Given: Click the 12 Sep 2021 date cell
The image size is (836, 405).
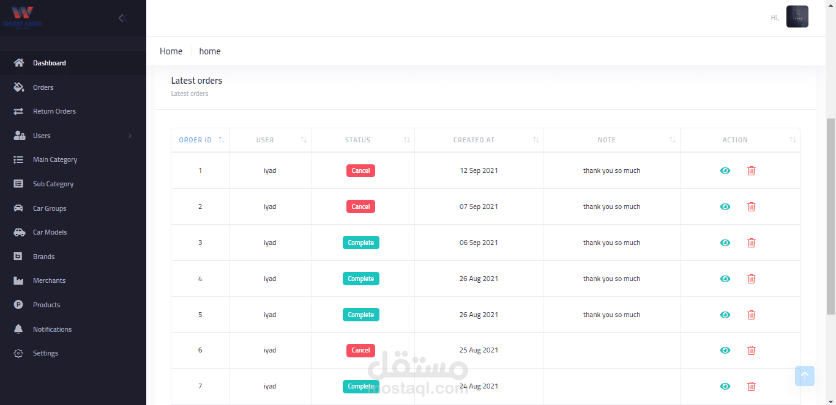Looking at the screenshot, I should 479,170.
